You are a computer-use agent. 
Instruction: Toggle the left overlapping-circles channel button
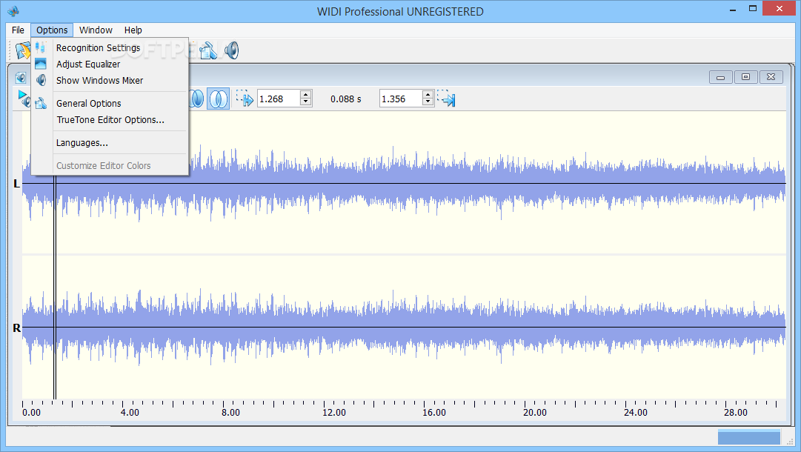tap(197, 99)
